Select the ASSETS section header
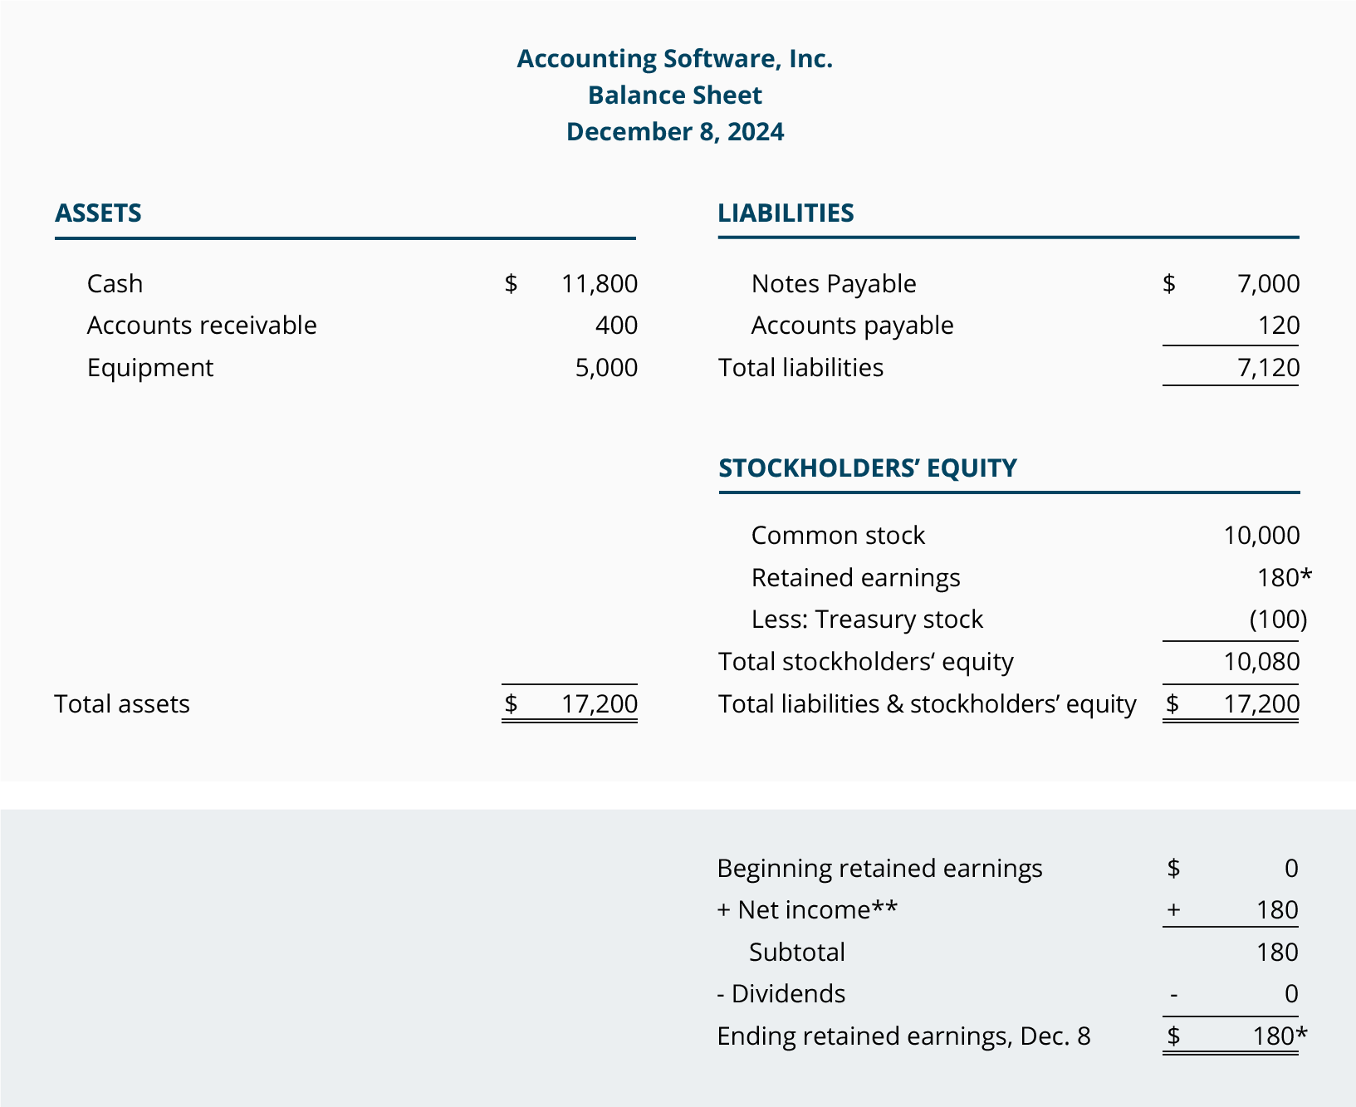Image resolution: width=1356 pixels, height=1107 pixels. 98,213
